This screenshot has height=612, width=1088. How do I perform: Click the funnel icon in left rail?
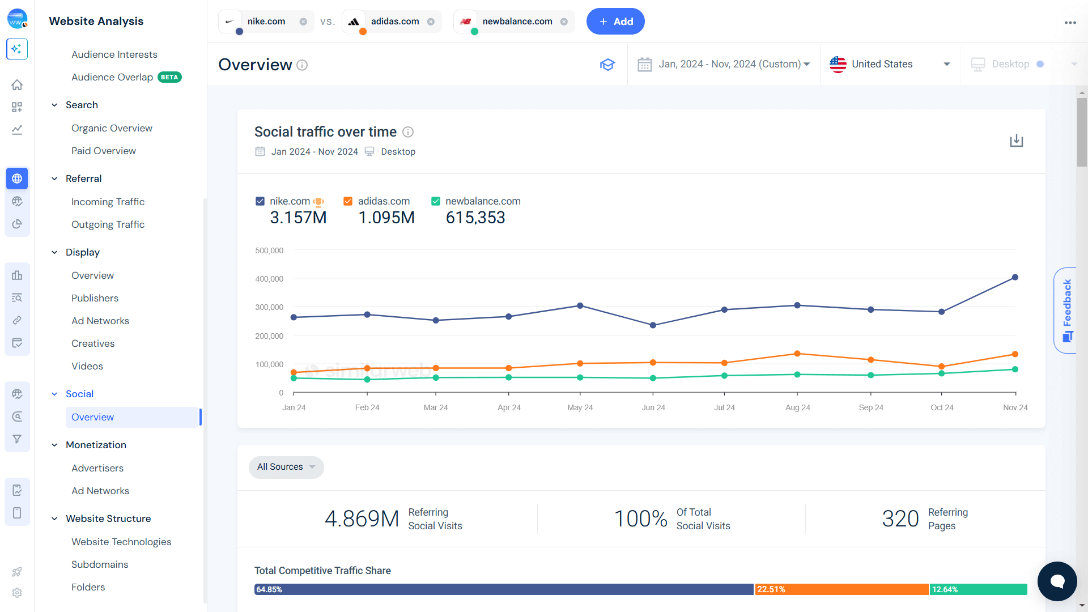(17, 439)
